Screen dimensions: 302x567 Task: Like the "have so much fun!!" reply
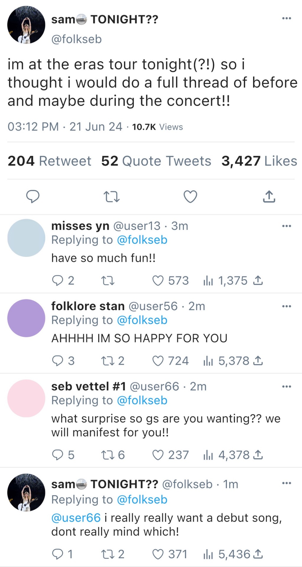tap(158, 281)
